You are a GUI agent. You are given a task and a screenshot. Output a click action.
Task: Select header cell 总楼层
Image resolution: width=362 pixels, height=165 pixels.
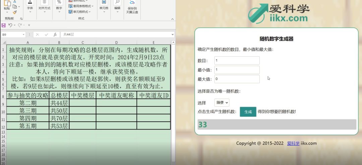[x=59, y=95]
